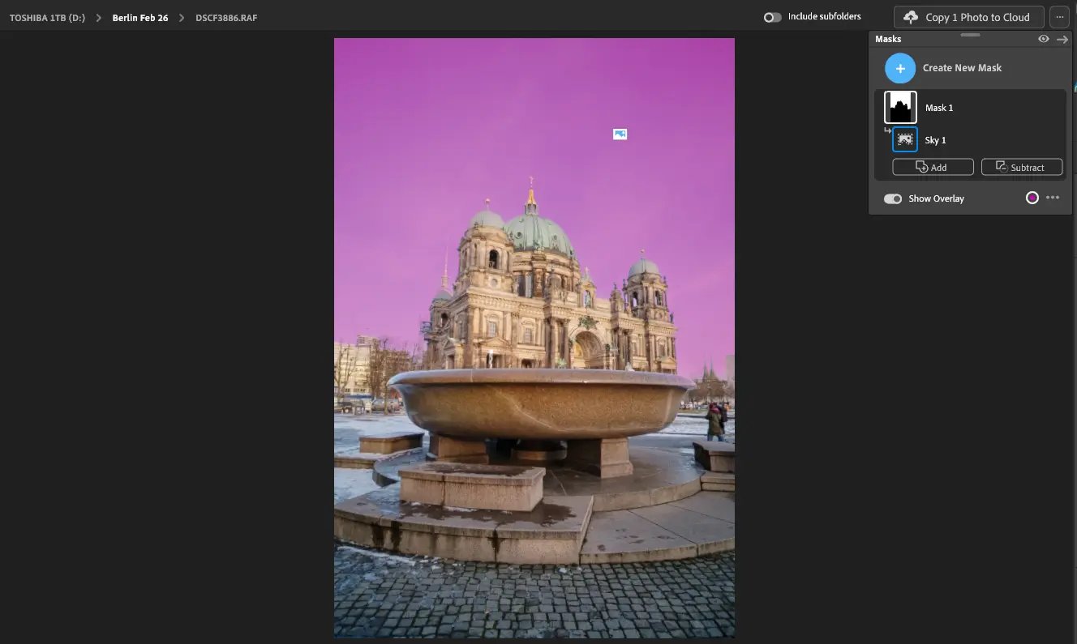The image size is (1077, 644).
Task: Open overlay options with the three dots
Action: pos(1053,198)
